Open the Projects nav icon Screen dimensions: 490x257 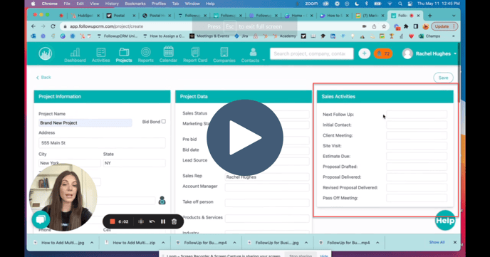124,56
